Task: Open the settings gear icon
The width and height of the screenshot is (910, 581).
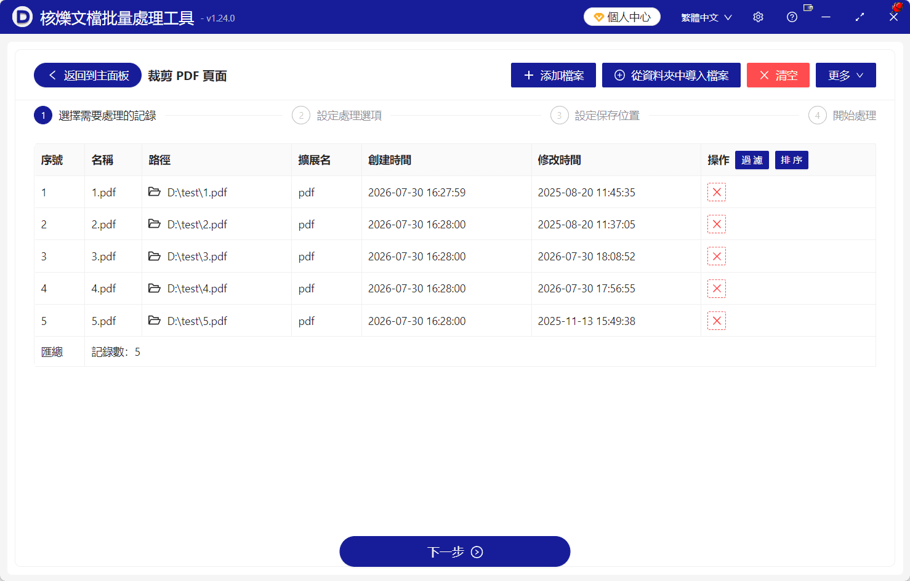Action: 758,17
